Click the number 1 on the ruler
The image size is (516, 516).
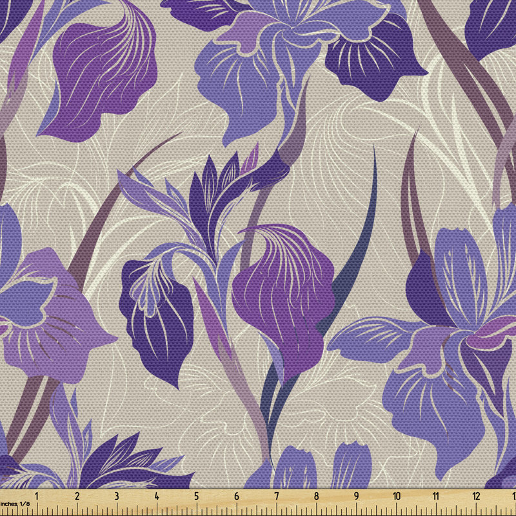37,496
